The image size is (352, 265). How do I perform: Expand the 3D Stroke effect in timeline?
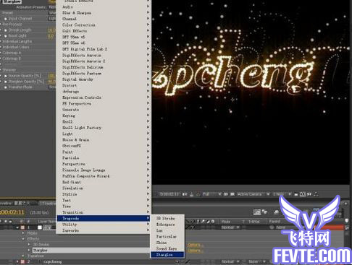pyautogui.click(x=29, y=245)
